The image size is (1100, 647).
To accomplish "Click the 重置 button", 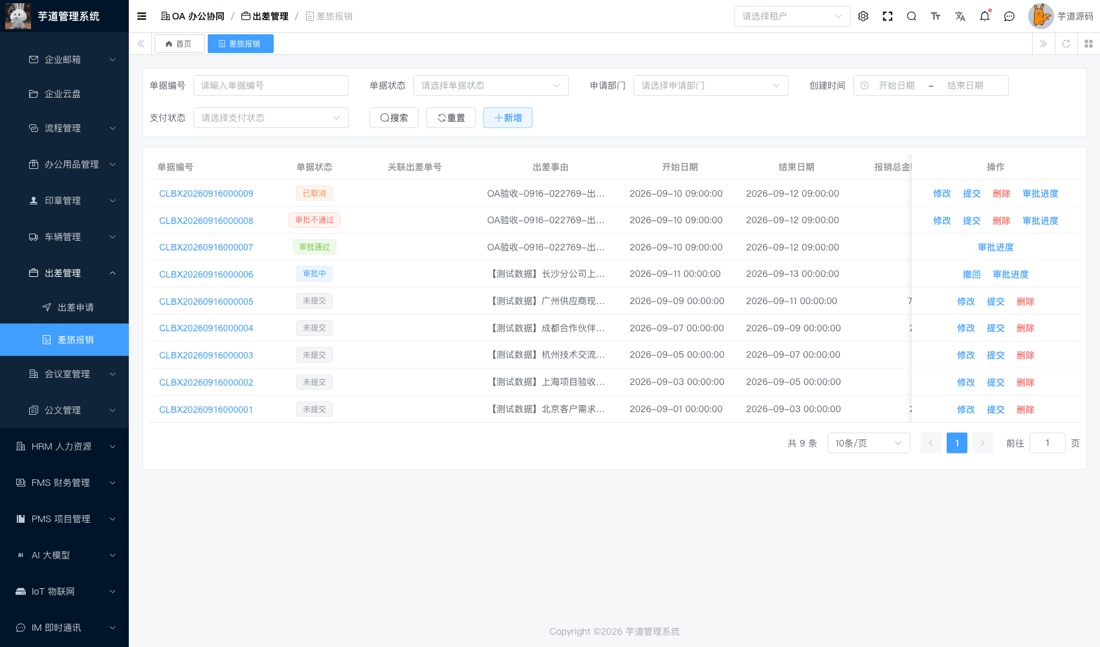I will pos(451,118).
